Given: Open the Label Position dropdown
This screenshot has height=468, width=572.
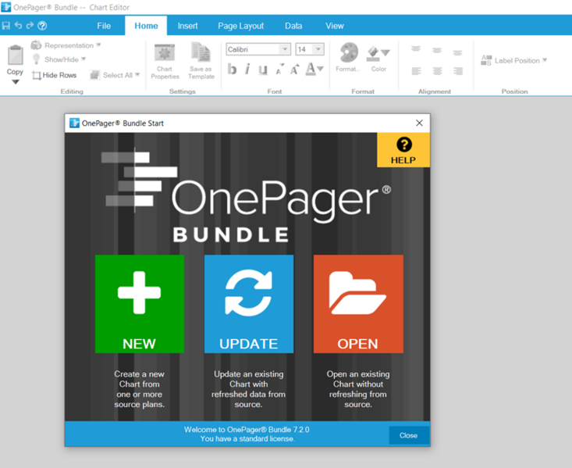Looking at the screenshot, I should 514,60.
